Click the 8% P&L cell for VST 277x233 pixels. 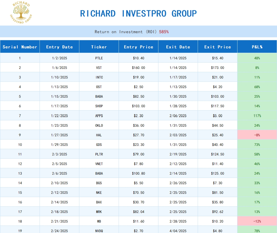coord(257,67)
